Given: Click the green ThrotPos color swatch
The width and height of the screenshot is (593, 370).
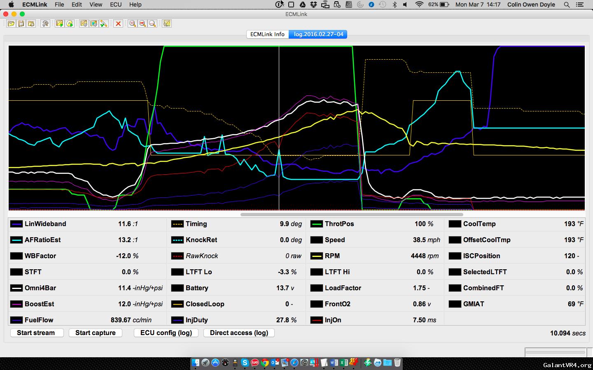Looking at the screenshot, I should (316, 224).
